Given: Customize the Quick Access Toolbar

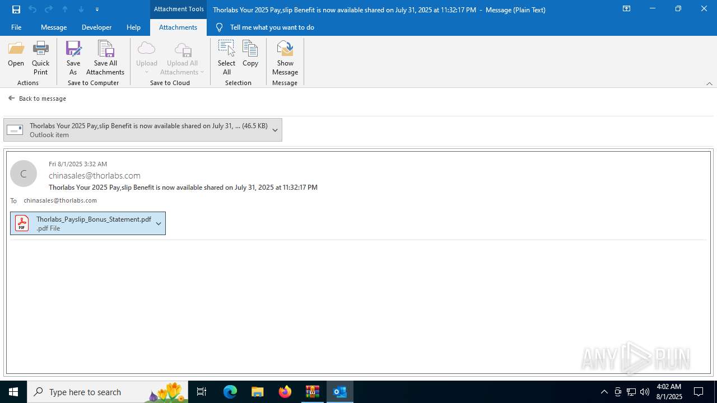Looking at the screenshot, I should tap(97, 9).
